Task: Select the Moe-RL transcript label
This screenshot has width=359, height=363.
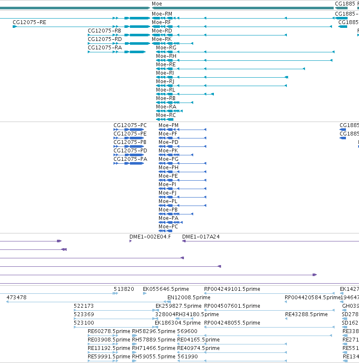Action: coord(166,90)
